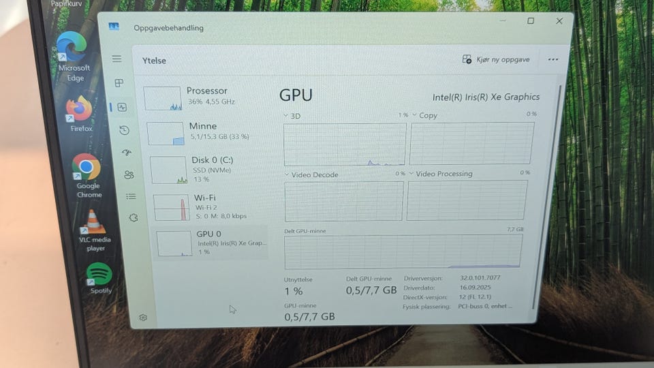Click the Driverdato value 16.09.2025
Image resolution: width=654 pixels, height=368 pixels.
pyautogui.click(x=475, y=287)
